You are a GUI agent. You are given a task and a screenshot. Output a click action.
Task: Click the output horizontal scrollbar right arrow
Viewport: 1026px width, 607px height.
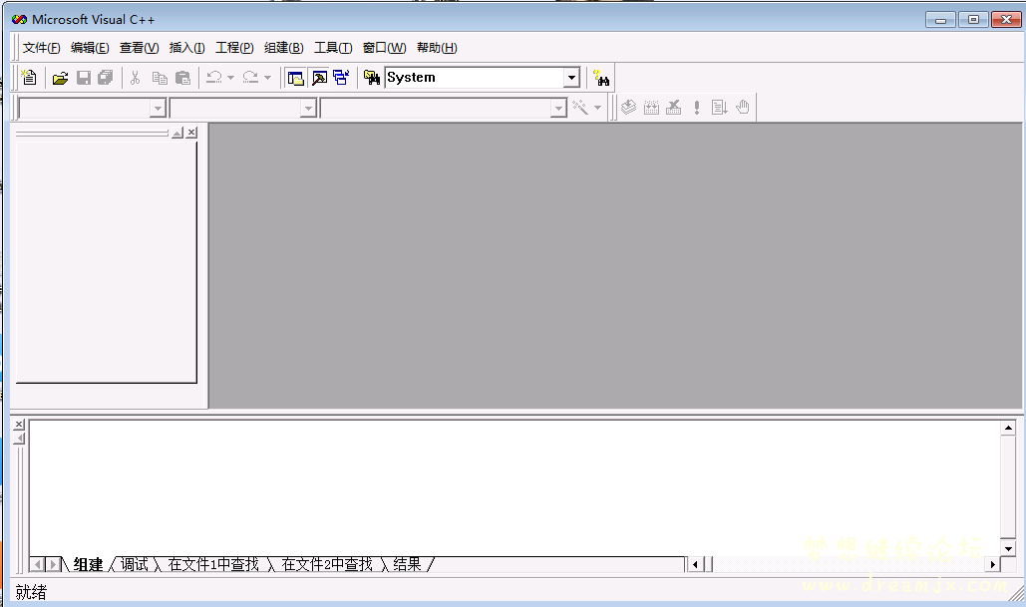tap(993, 564)
